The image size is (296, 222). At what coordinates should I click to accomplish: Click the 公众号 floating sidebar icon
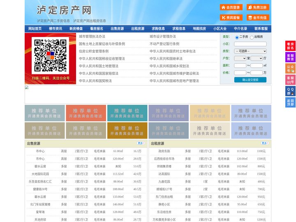290,69
